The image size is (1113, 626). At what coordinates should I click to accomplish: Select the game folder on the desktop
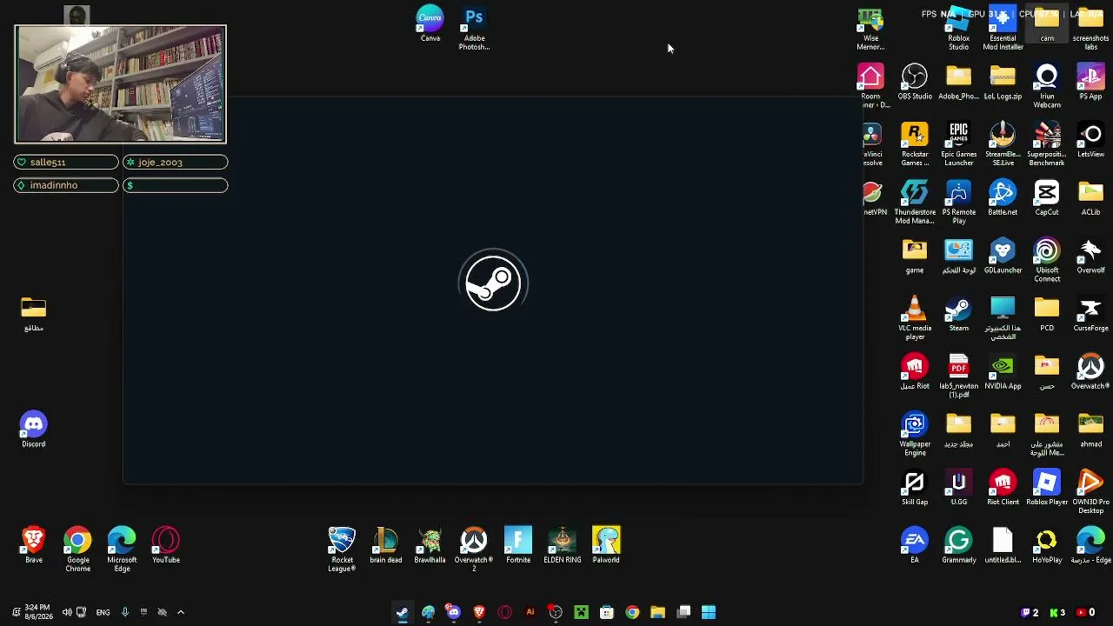[x=915, y=256]
